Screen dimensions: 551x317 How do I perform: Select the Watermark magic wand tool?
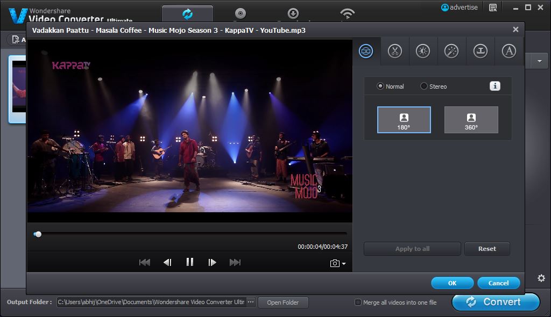451,51
